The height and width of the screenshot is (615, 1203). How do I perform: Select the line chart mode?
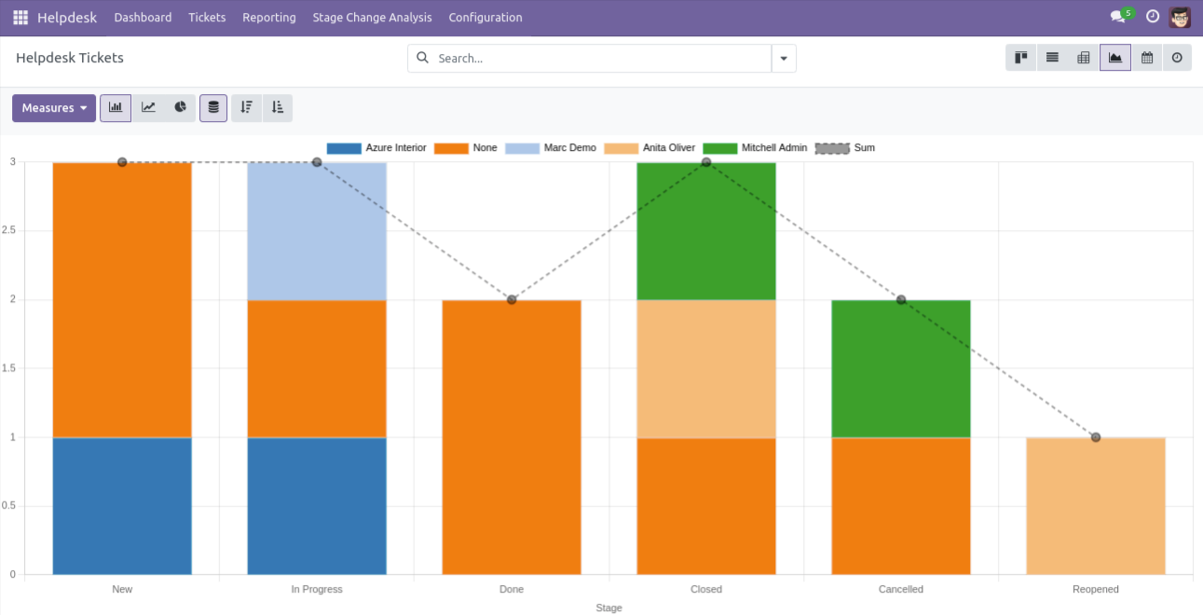148,108
